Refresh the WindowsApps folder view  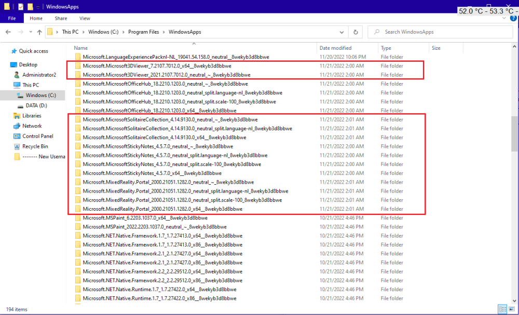[x=356, y=32]
